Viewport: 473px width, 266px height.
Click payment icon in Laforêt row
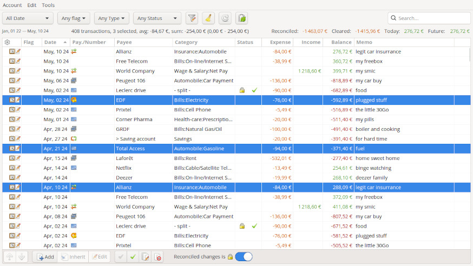(74, 158)
